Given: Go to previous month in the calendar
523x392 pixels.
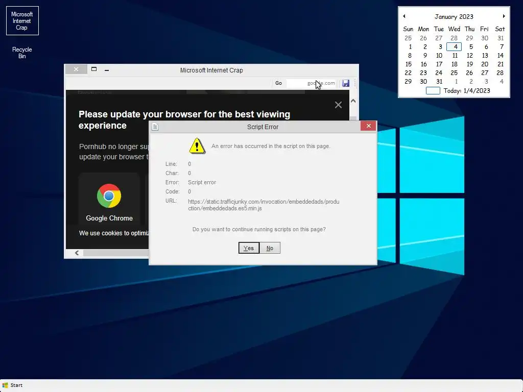Looking at the screenshot, I should point(404,16).
